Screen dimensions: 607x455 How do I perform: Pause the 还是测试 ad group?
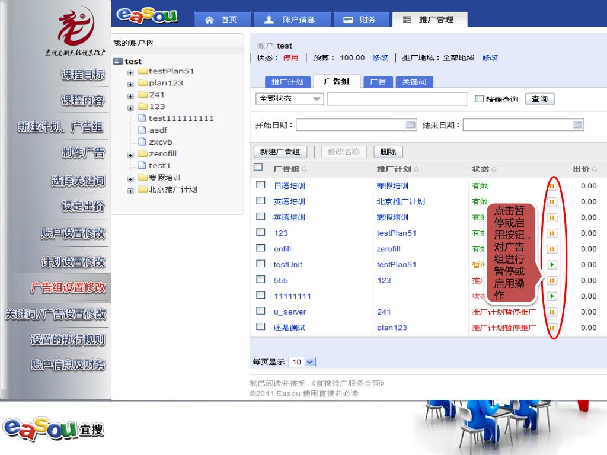click(552, 328)
